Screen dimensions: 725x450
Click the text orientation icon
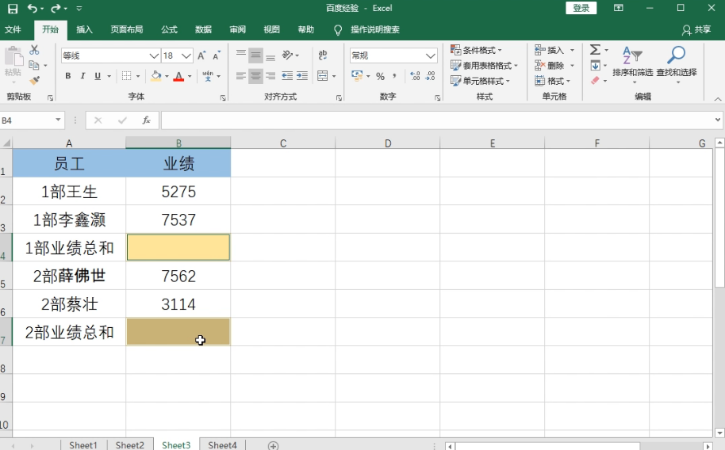tap(288, 55)
